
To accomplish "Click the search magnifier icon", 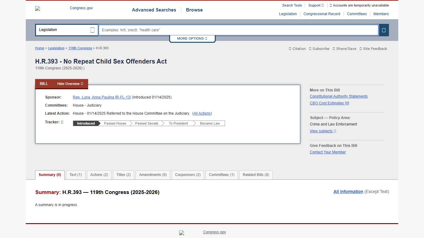I will (x=384, y=30).
